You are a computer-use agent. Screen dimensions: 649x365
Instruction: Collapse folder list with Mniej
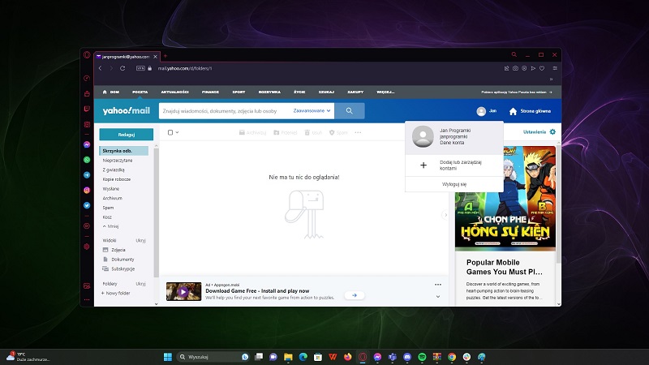[110, 226]
